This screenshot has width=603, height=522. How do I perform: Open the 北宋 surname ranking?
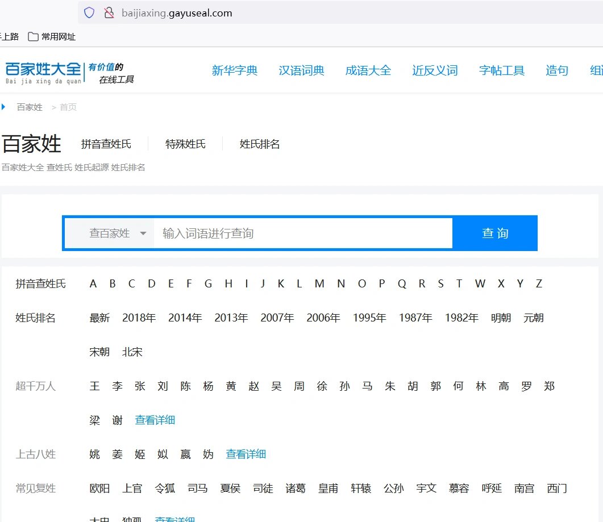tap(132, 352)
